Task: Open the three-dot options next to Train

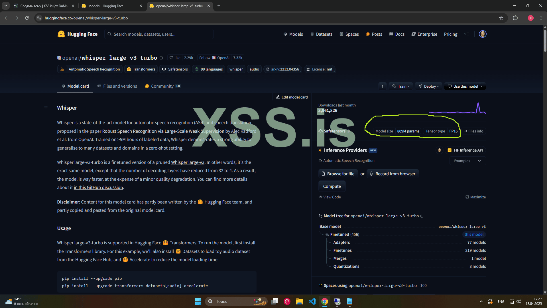Action: 383,86
